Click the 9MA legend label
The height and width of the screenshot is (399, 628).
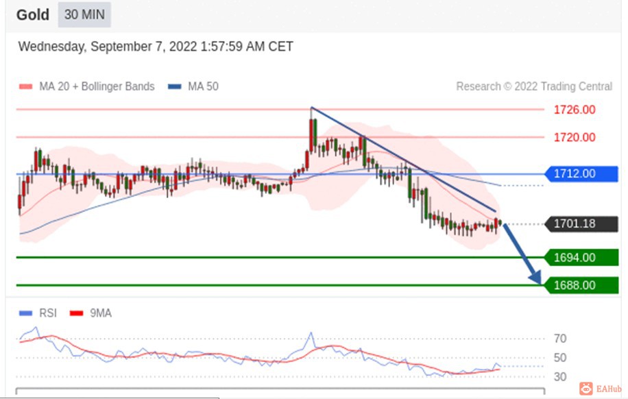101,313
